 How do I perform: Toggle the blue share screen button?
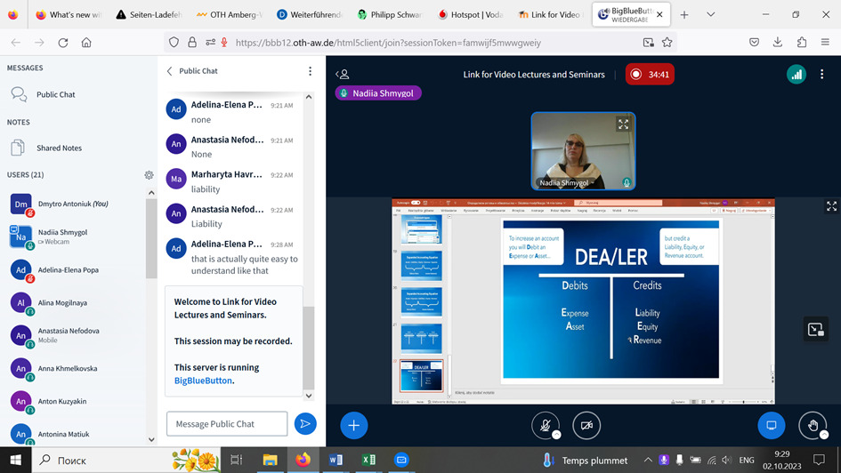click(x=772, y=426)
